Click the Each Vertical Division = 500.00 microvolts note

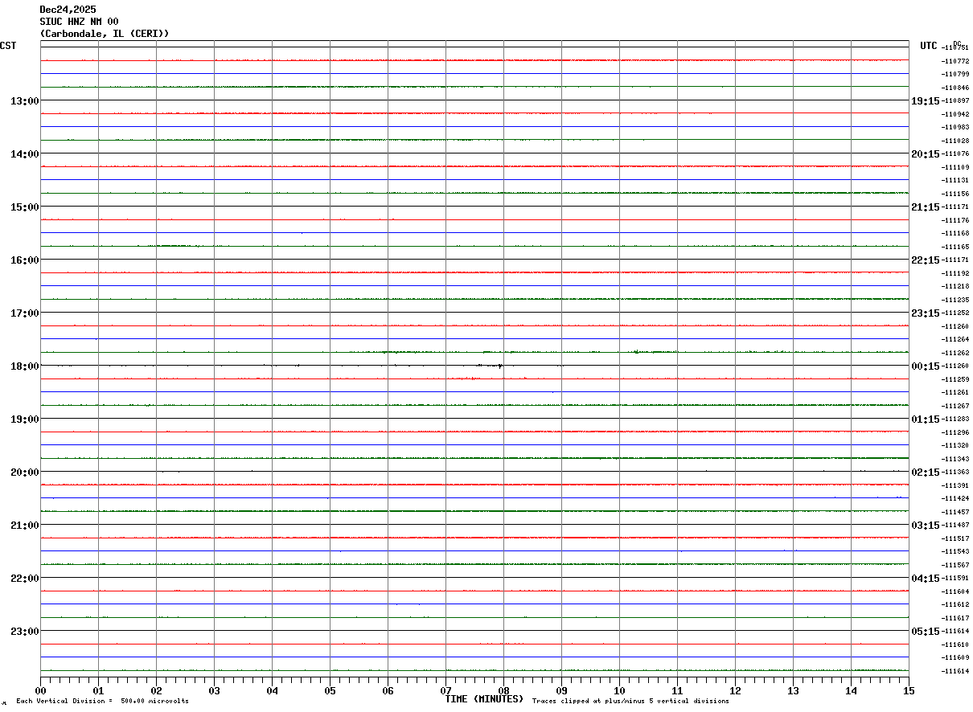(102, 702)
